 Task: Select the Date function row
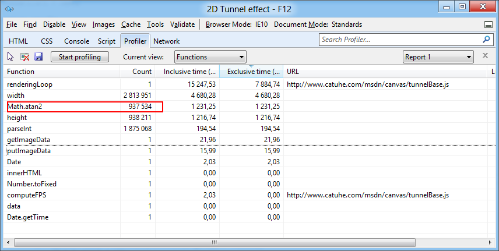pos(249,162)
